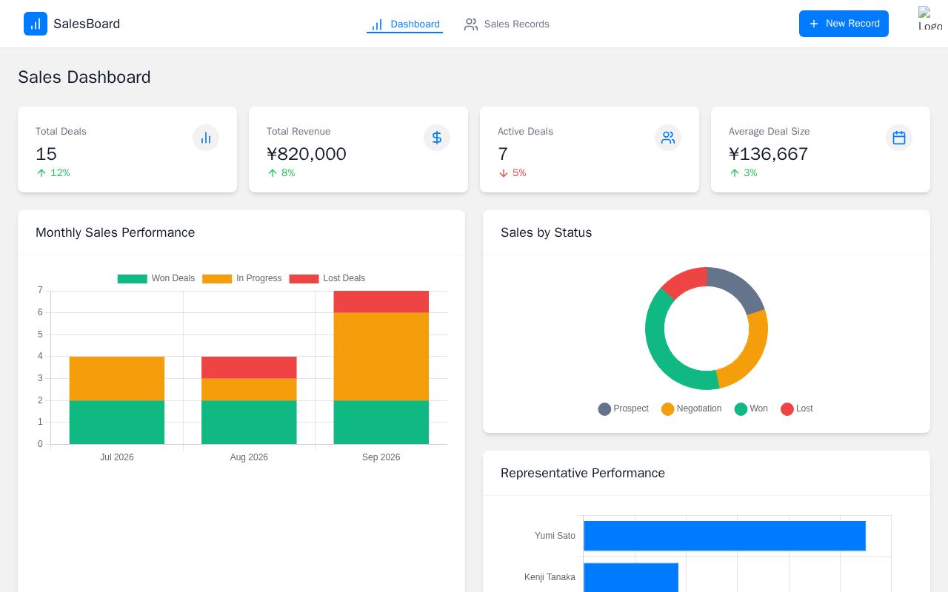Click the Total Deals bar chart icon

pos(206,138)
